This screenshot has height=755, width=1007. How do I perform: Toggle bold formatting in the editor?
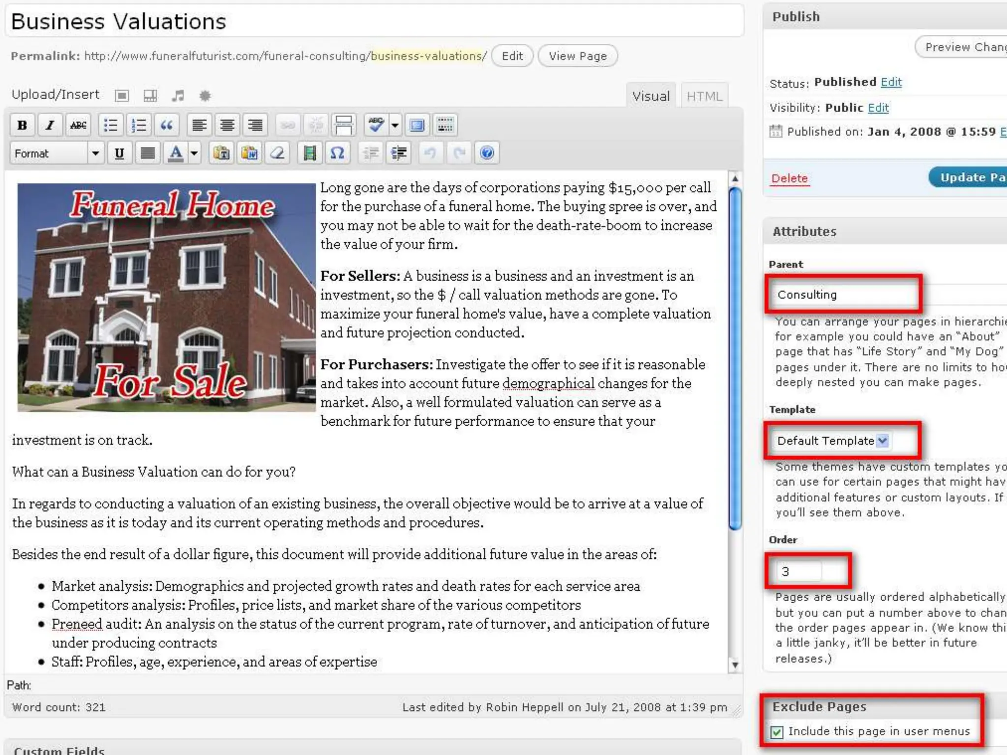(22, 125)
